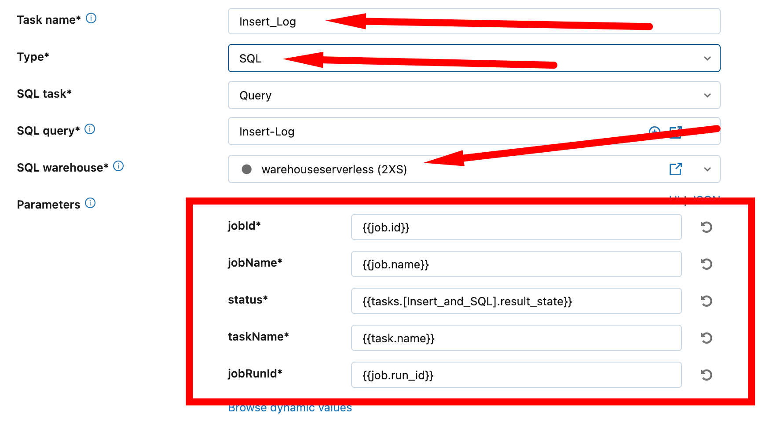784x425 pixels.
Task: Reset the status parameter value
Action: click(x=706, y=301)
